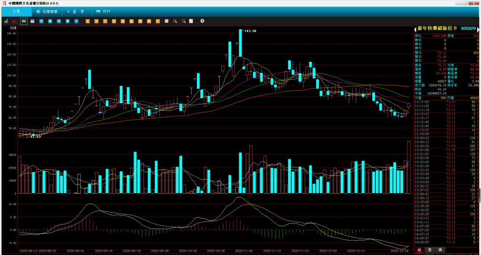
Task: Click product code 305029
Action: coord(468,28)
